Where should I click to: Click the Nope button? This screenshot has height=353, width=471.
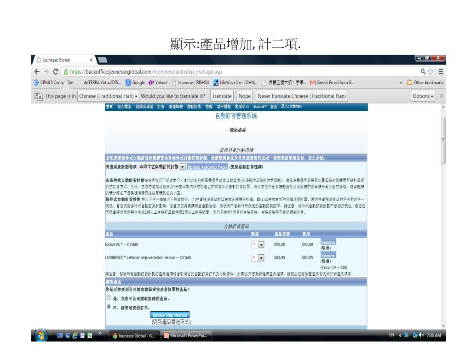click(245, 96)
